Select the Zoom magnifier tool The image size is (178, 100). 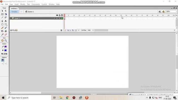[x=6, y=41]
